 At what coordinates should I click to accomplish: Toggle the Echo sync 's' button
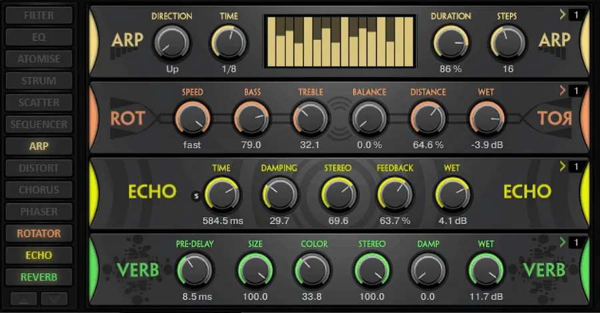pos(196,196)
